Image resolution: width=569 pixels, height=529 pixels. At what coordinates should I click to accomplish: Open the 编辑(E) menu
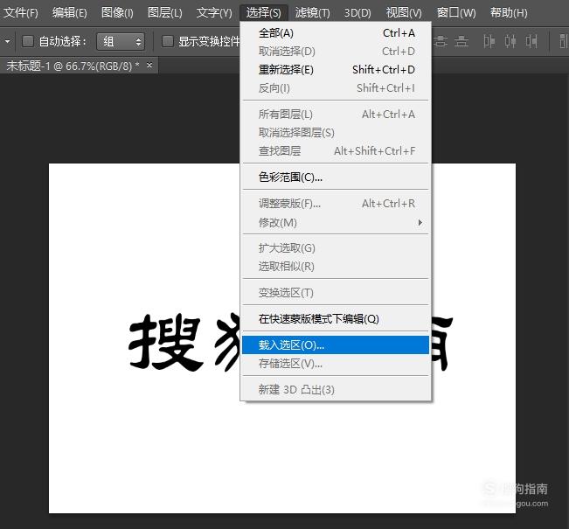[69, 13]
